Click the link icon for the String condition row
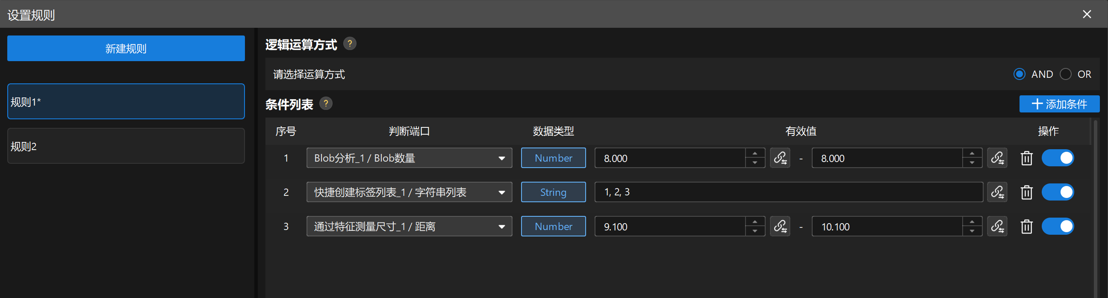 998,192
